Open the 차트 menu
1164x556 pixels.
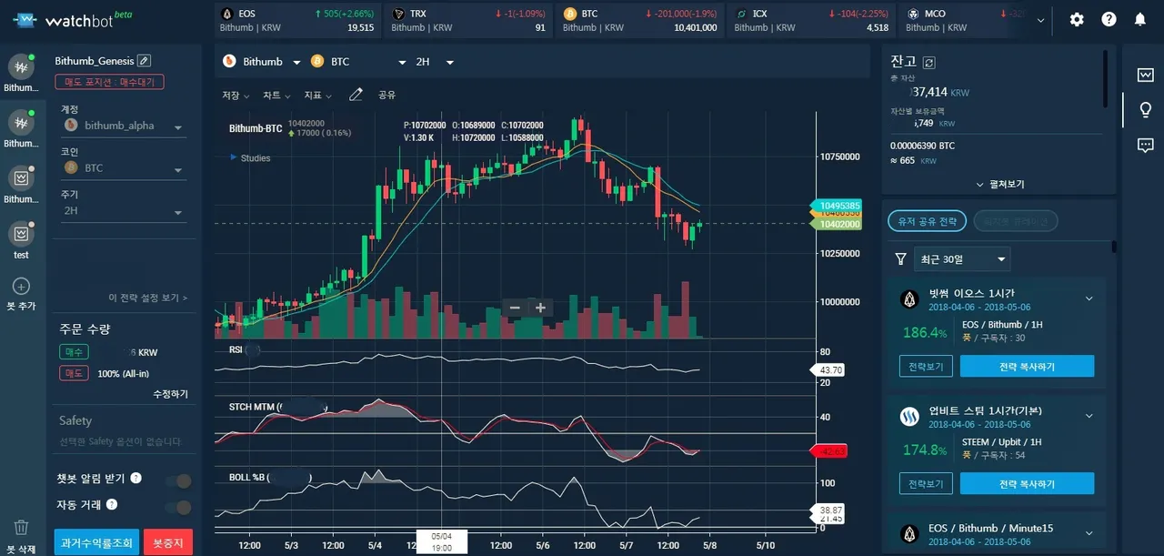(276, 95)
